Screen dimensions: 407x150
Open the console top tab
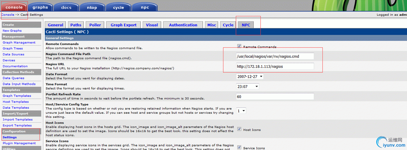pyautogui.click(x=14, y=7)
